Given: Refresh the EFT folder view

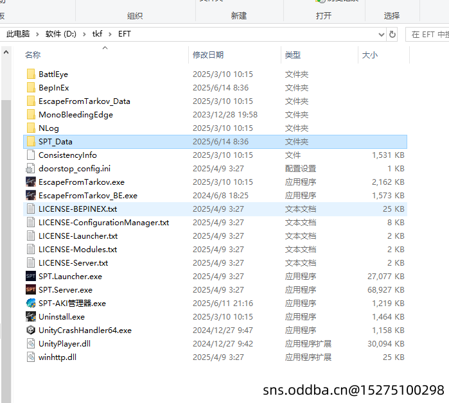Looking at the screenshot, I should tap(392, 34).
